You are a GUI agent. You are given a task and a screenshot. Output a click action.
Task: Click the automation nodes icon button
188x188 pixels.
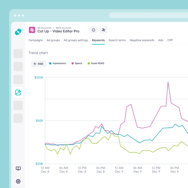click(103, 30)
